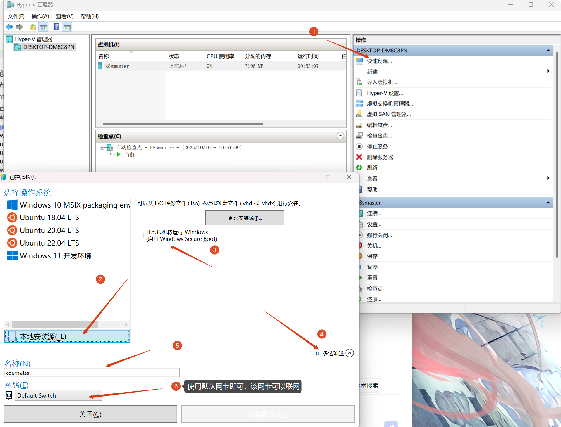Click the Hyper-V 设置 icon

click(359, 93)
